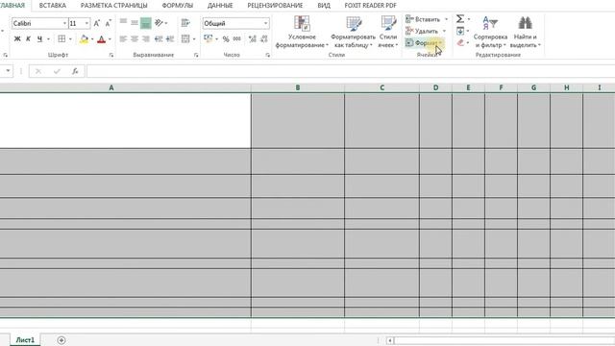Click the merge and center cells icon
This screenshot has height=346, width=615.
pyautogui.click(x=185, y=38)
